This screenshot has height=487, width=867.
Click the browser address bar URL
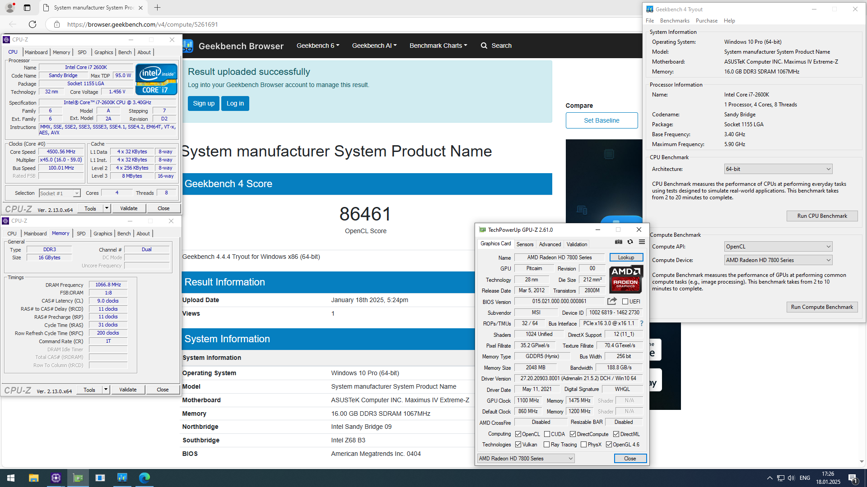coord(143,24)
